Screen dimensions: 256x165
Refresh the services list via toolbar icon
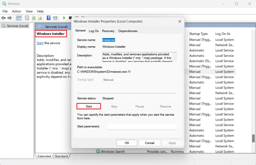click(33, 18)
